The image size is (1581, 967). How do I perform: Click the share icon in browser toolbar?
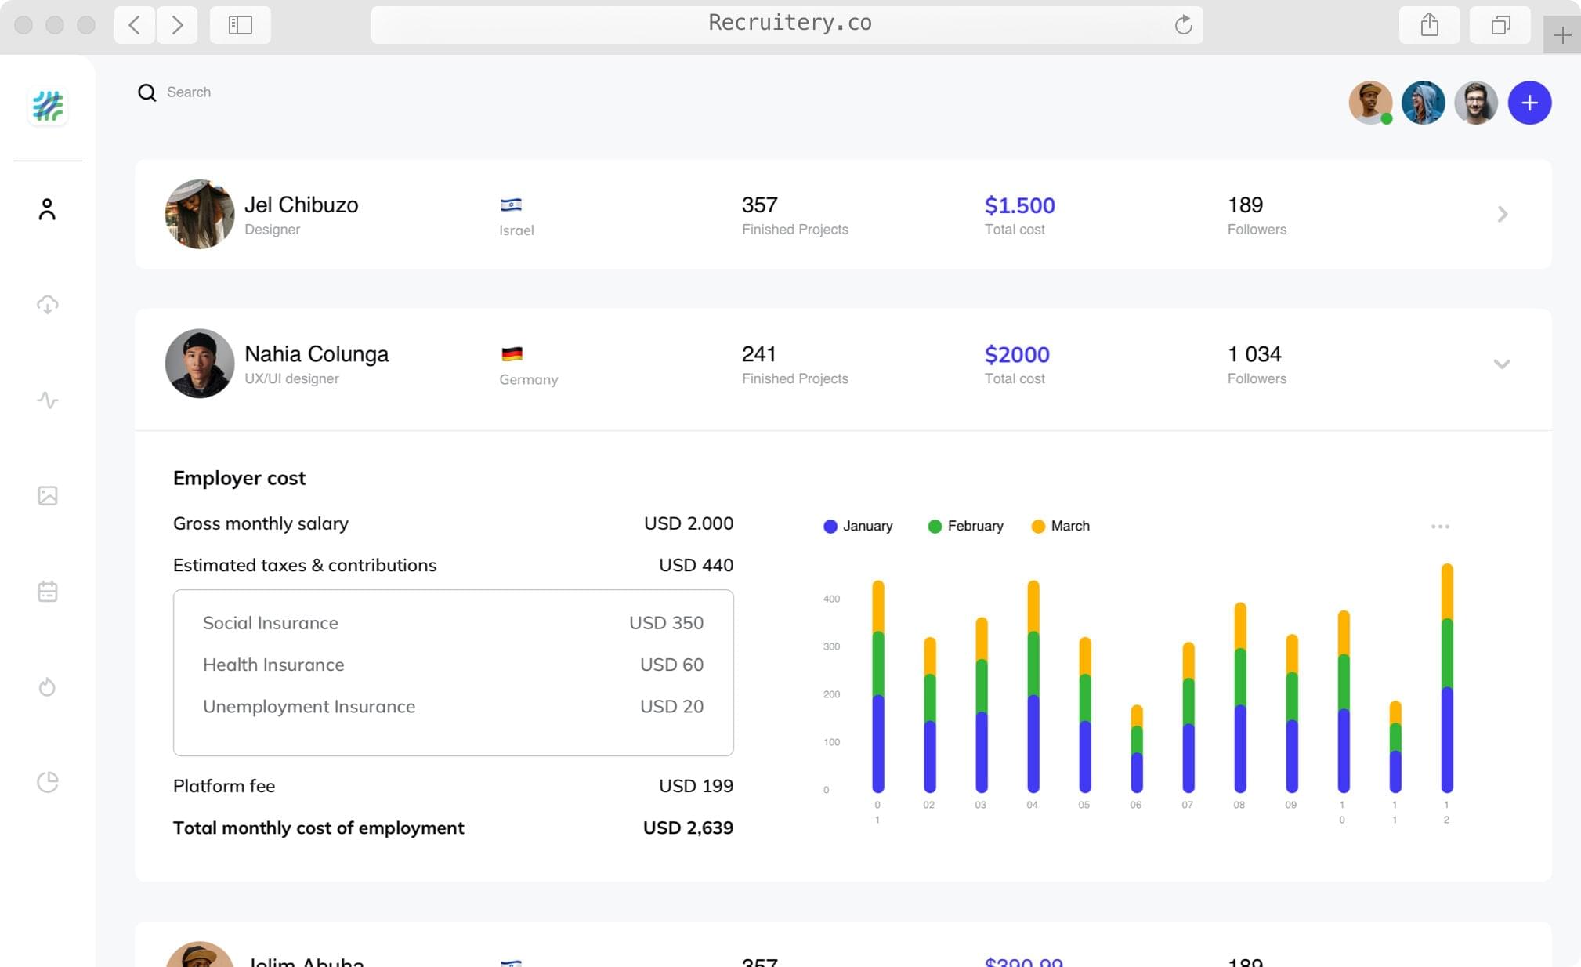coord(1430,24)
